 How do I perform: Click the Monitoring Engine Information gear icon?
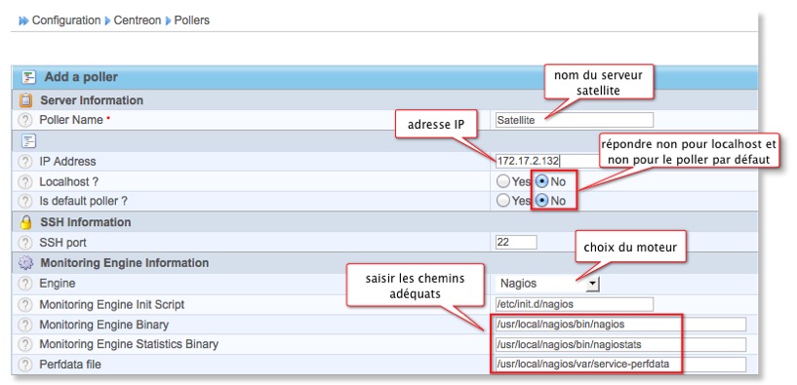(25, 263)
